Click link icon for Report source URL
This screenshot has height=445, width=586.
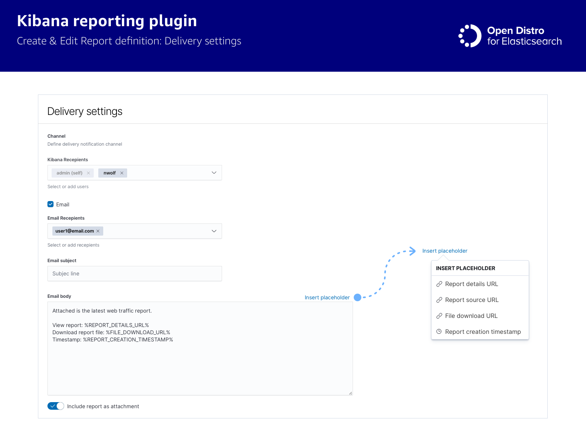[439, 300]
